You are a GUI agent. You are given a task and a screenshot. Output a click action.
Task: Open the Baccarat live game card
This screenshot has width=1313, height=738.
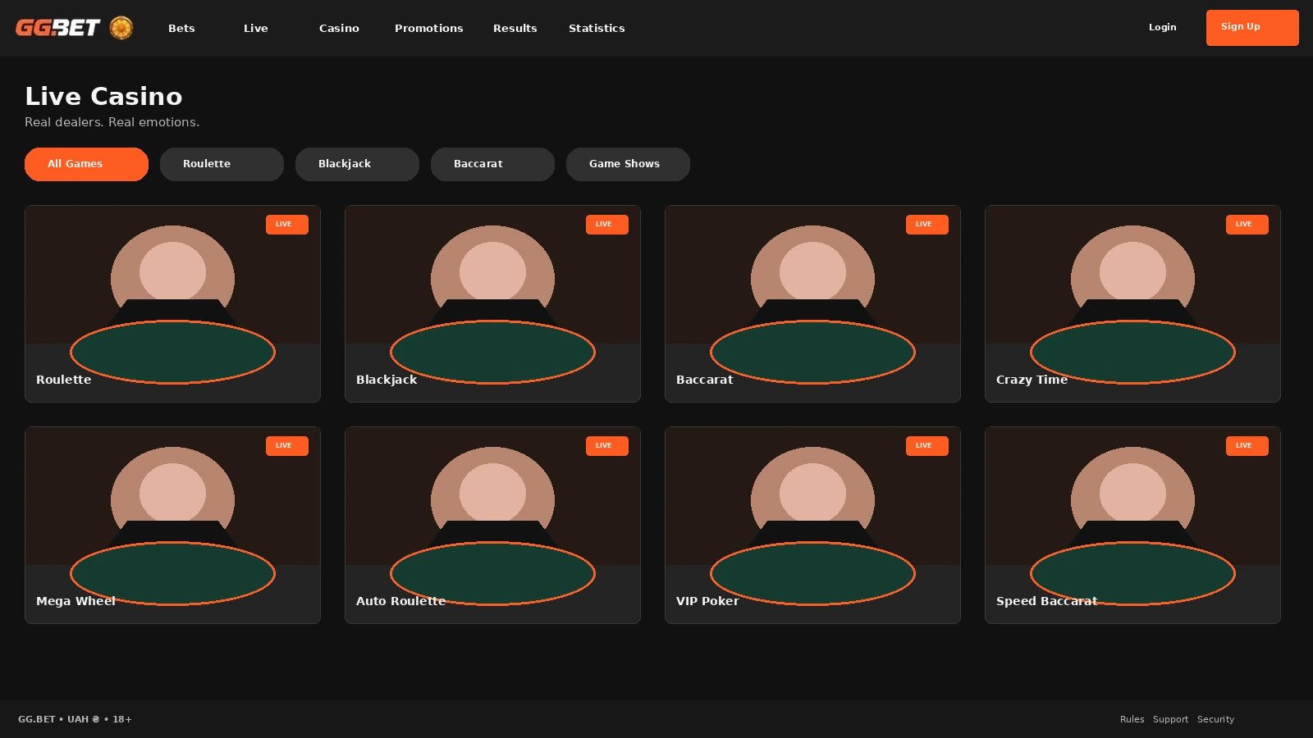812,303
